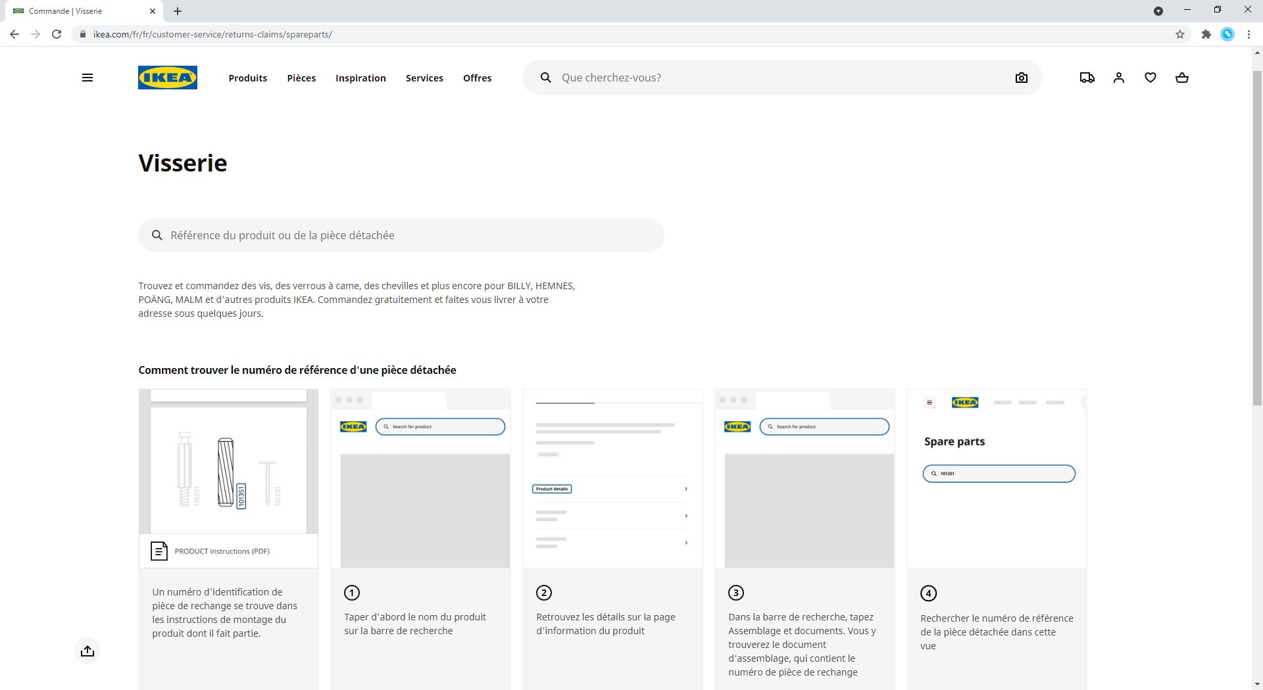The width and height of the screenshot is (1263, 690).
Task: Click the lock icon in address bar
Action: click(83, 34)
